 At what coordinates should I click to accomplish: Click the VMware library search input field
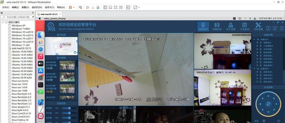click(18, 17)
